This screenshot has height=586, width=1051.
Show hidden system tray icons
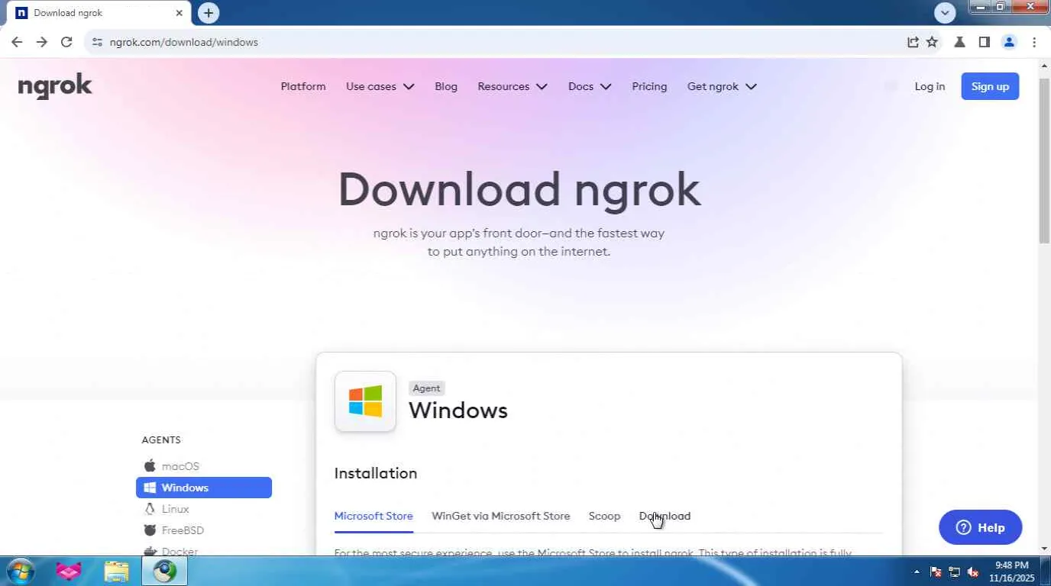pos(917,572)
